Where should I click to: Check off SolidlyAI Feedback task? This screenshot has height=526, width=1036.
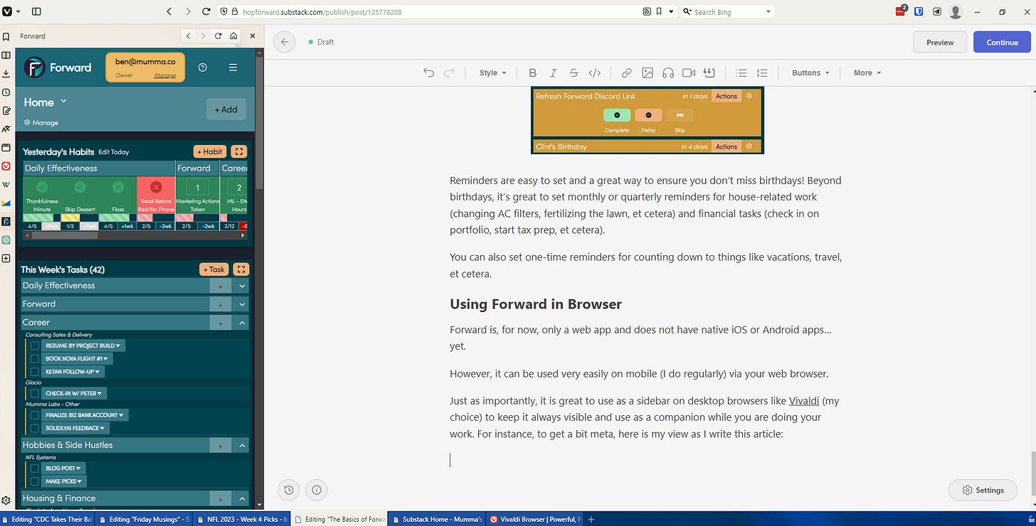[34, 428]
